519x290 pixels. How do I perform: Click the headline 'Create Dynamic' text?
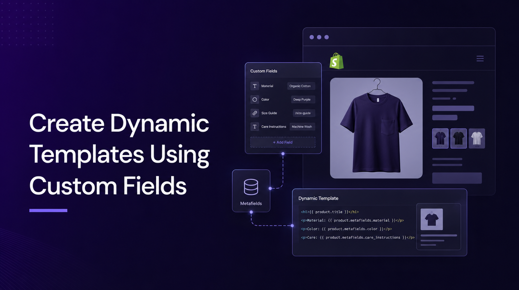119,123
